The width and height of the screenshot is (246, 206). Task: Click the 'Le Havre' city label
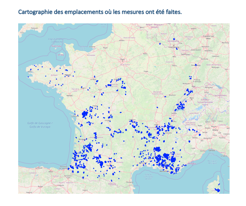(92, 47)
